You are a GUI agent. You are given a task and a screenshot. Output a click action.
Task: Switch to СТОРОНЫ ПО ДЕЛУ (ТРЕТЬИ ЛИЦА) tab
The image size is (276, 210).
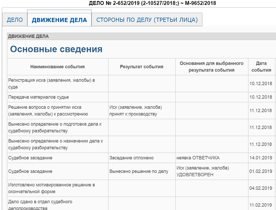tap(147, 20)
